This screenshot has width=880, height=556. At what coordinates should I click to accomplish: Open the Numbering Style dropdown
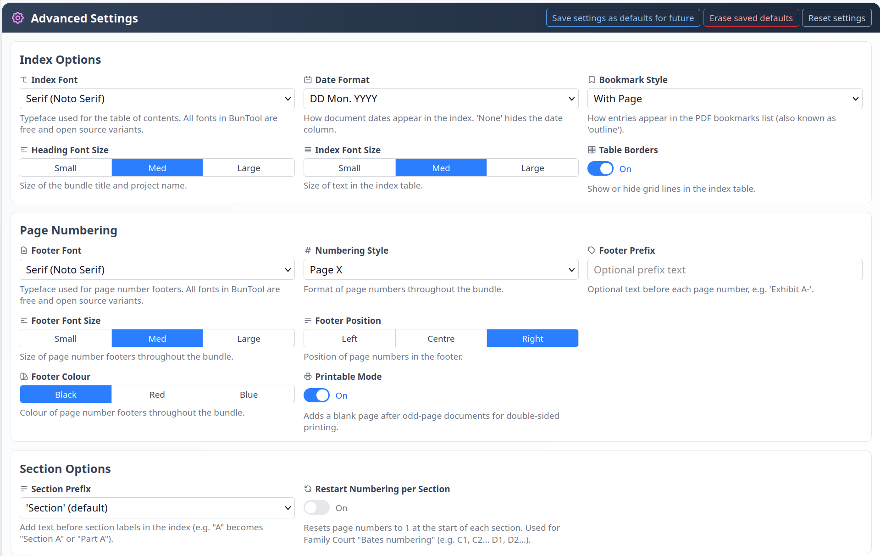[441, 270]
